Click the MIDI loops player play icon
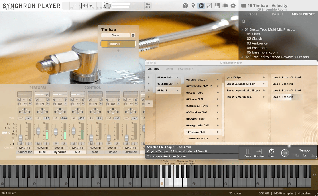Viewport: 318px width, 196px height. point(201,6)
